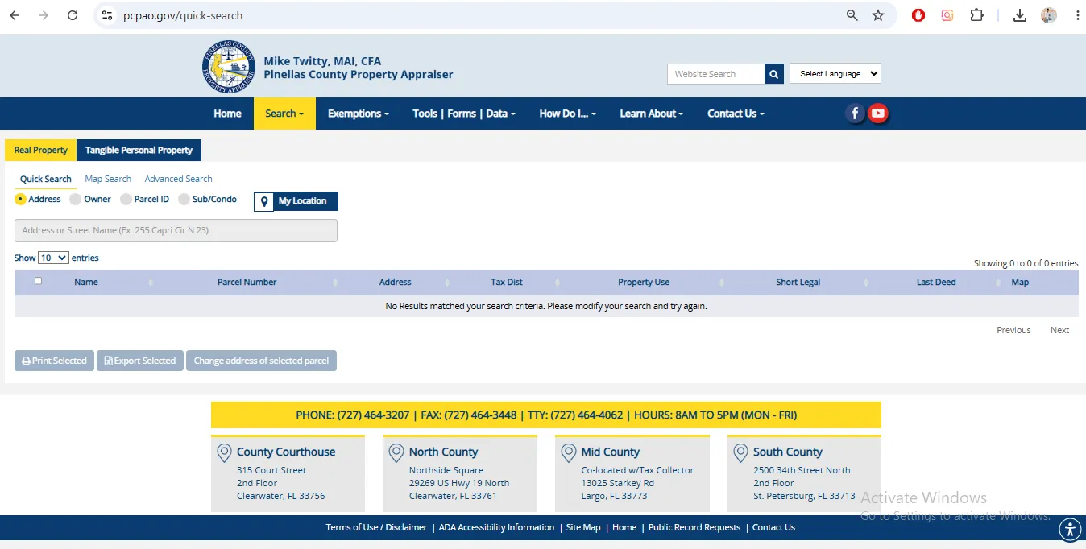Click the Pinellas County Property Appraiser seal logo

[x=229, y=67]
